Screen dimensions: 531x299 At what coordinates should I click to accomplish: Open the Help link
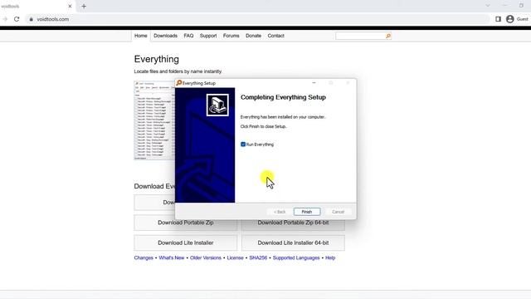point(330,257)
